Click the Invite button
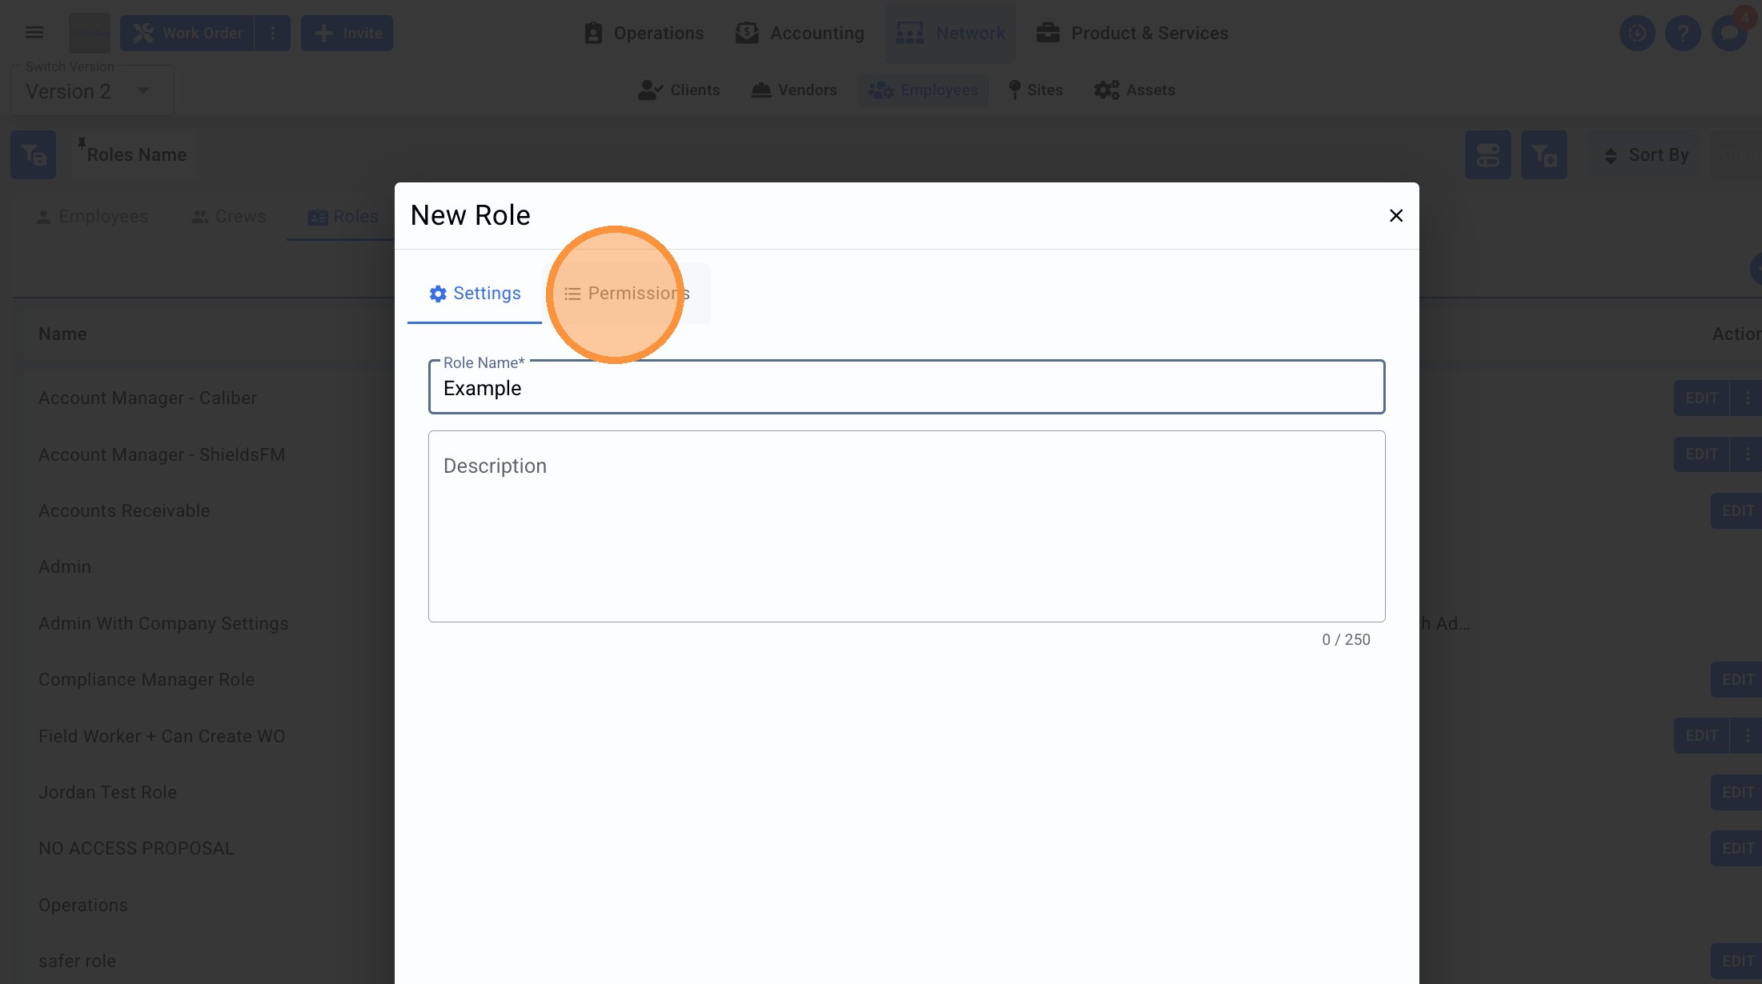The height and width of the screenshot is (984, 1762). [347, 33]
